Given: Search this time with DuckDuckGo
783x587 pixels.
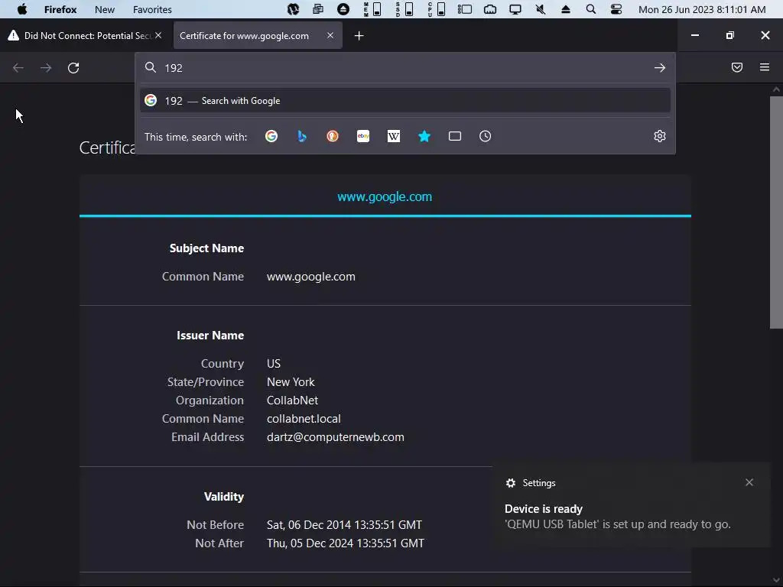Looking at the screenshot, I should click(333, 136).
